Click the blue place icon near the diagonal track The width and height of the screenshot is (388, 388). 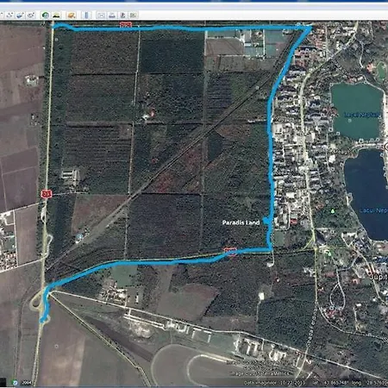click(79, 237)
